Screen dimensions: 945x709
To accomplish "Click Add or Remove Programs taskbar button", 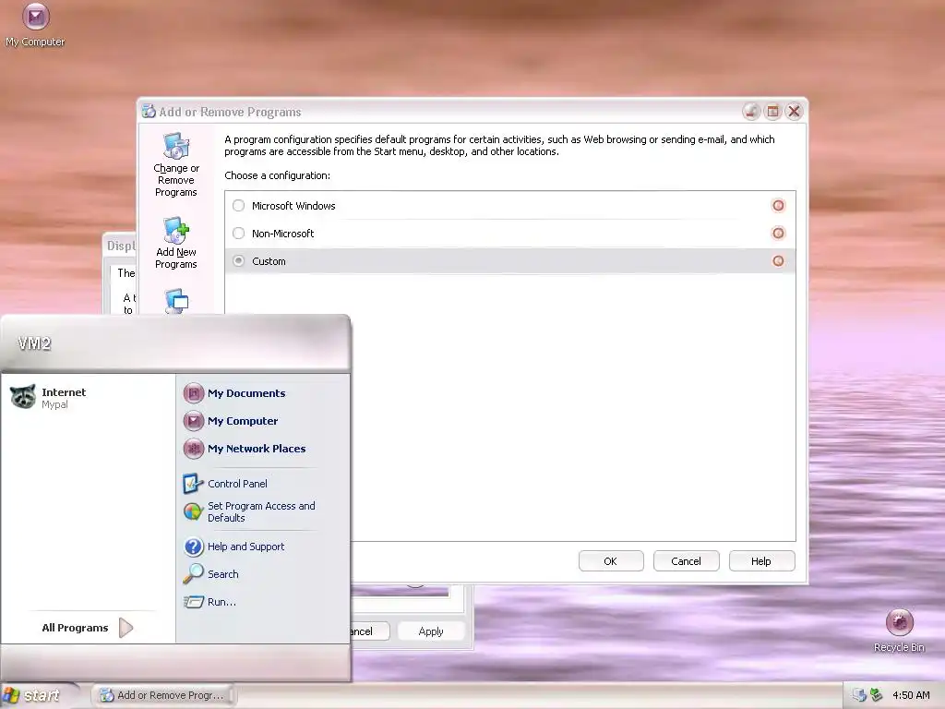I will point(162,695).
